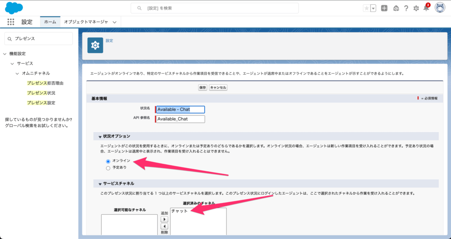Click the 状況名 field Available - Chat
Image resolution: width=451 pixels, height=239 pixels.
[x=180, y=109]
